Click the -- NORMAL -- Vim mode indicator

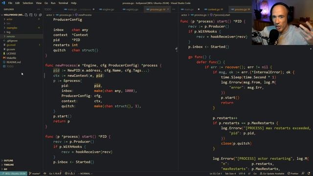point(85,174)
